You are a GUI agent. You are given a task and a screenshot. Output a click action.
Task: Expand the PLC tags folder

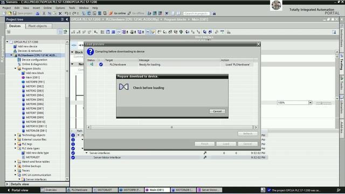pos(16,144)
